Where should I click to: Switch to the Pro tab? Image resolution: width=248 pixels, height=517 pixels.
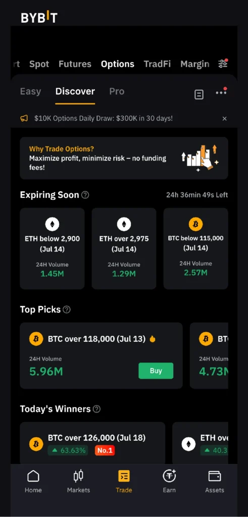click(117, 91)
